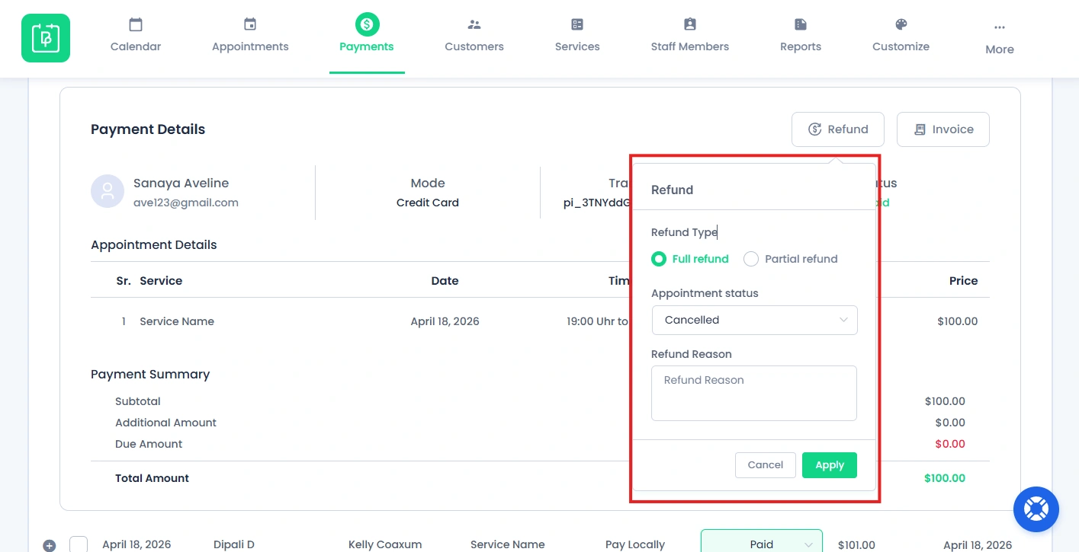
Task: Switch to the Reports tab
Action: [x=801, y=37]
